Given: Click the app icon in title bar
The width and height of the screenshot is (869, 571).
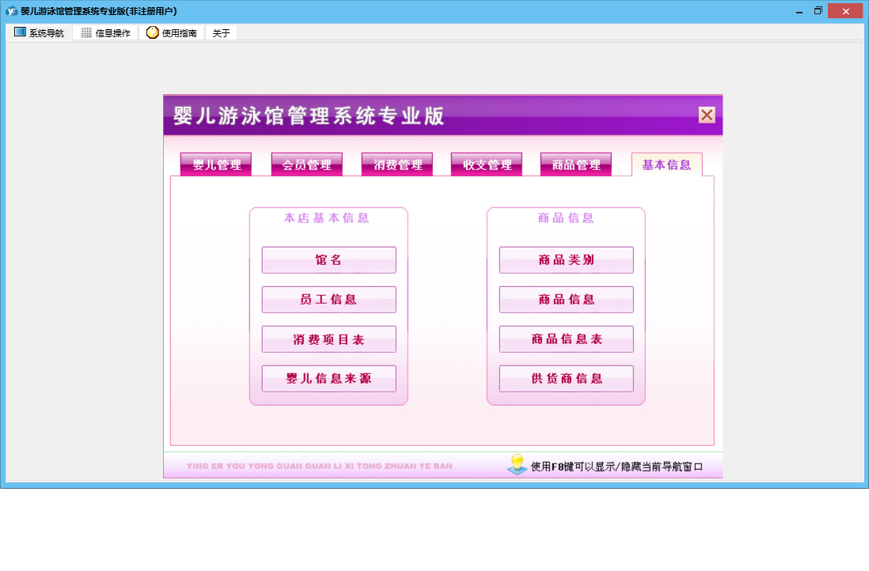Looking at the screenshot, I should coord(11,11).
